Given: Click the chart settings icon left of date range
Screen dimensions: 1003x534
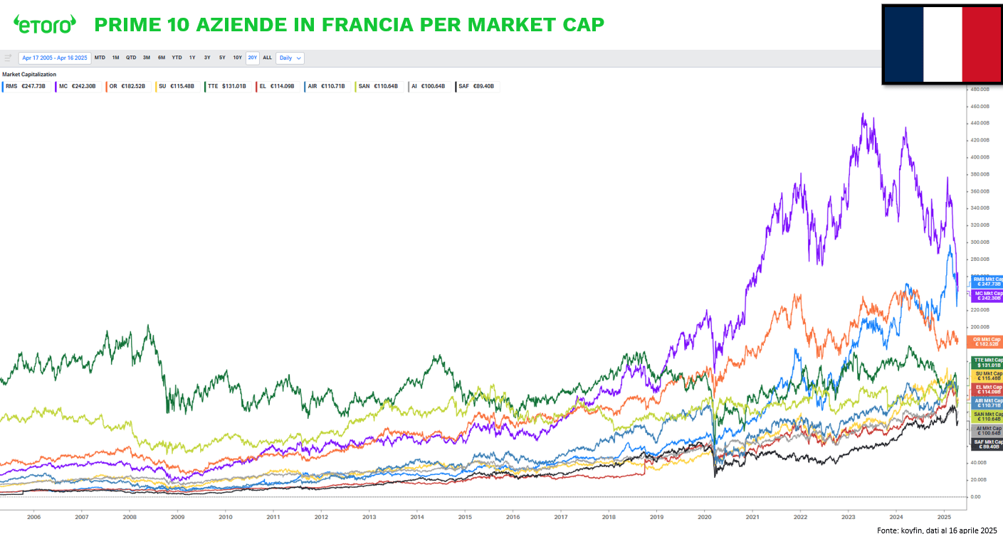Looking at the screenshot, I should (x=8, y=58).
